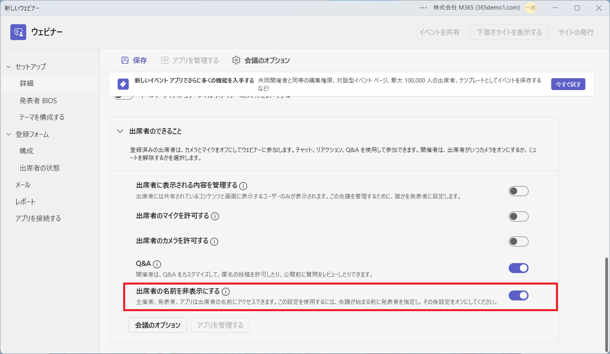Enable the 出席者のマイクを許可する toggle
This screenshot has width=610, height=354.
pyautogui.click(x=519, y=216)
